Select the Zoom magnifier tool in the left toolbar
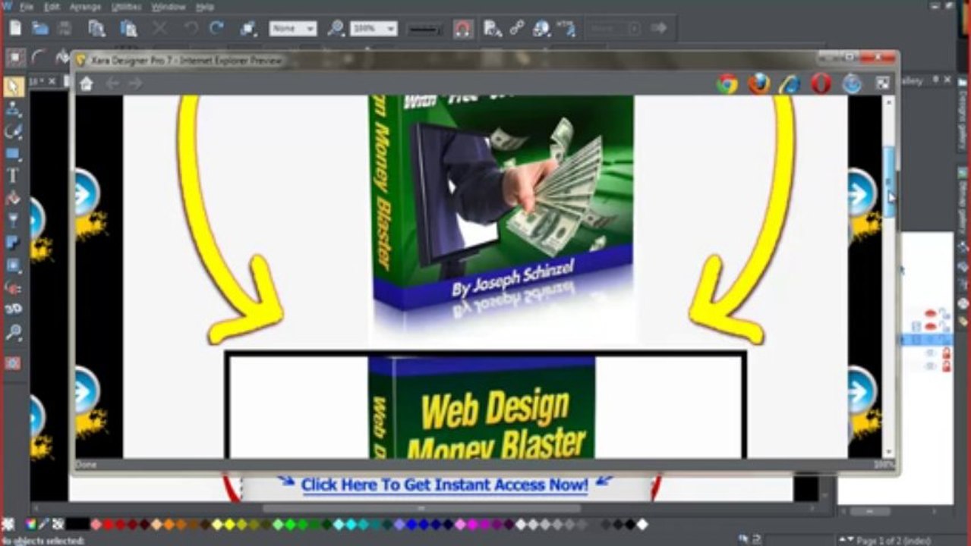The height and width of the screenshot is (546, 971). coord(13,332)
